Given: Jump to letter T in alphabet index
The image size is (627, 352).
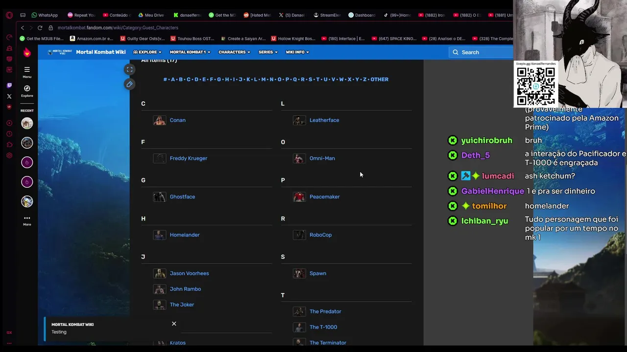Looking at the screenshot, I should pos(317,79).
